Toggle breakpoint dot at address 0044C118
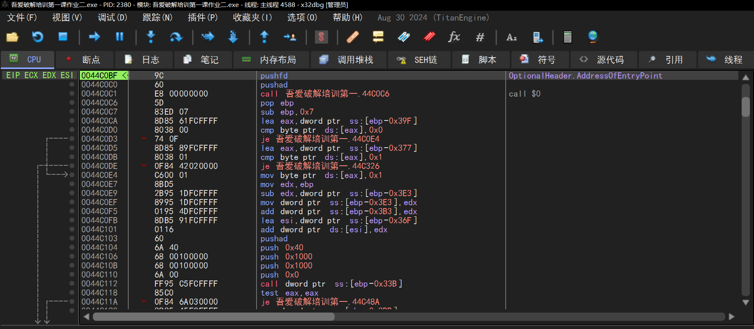Image resolution: width=754 pixels, height=329 pixels. tap(72, 293)
